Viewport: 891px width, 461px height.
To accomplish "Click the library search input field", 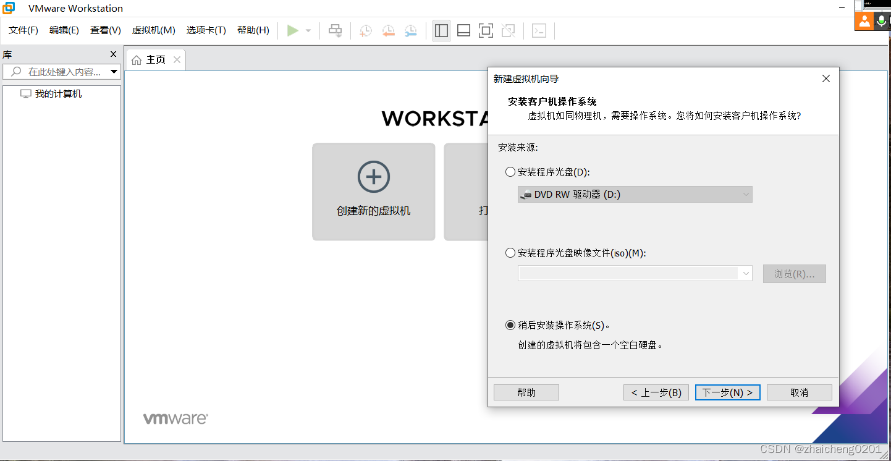I will (x=62, y=72).
